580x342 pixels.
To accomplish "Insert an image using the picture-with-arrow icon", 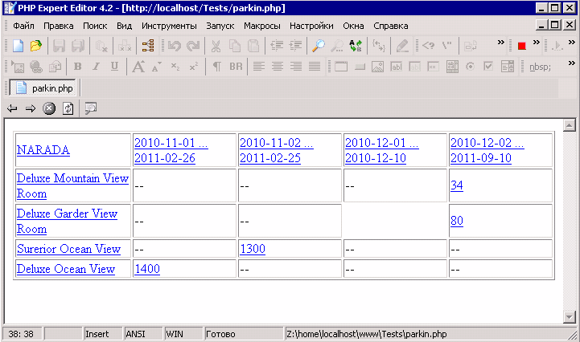I will tap(18, 67).
